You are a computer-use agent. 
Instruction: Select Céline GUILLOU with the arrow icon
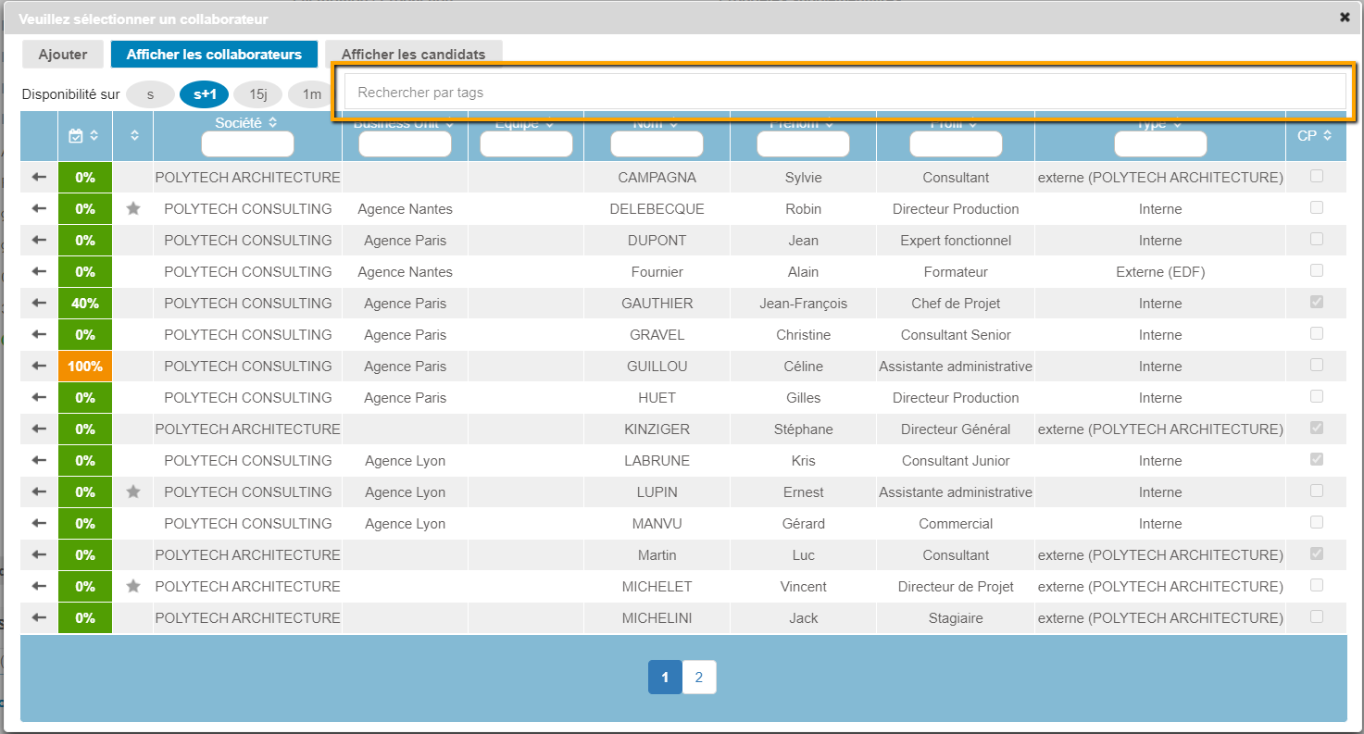39,366
